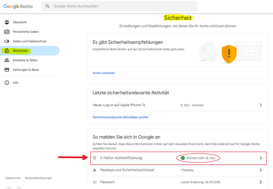Image resolution: width=273 pixels, height=189 pixels.
Task: Click the 2-Faktor-Authentifizierung shield icon
Action: (x=95, y=158)
